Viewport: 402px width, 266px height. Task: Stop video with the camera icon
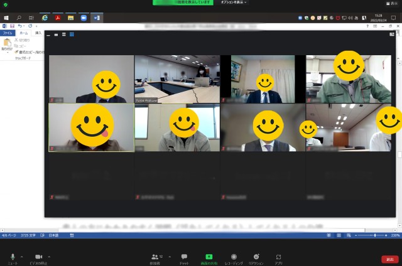pos(38,258)
